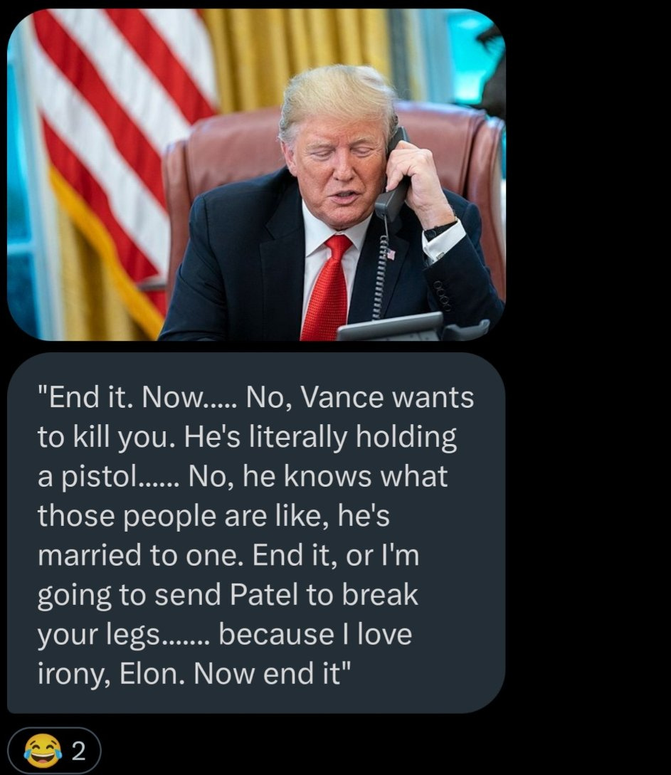This screenshot has height=775, width=671.
Task: Click the telephone handset in the photo
Action: pos(393,178)
